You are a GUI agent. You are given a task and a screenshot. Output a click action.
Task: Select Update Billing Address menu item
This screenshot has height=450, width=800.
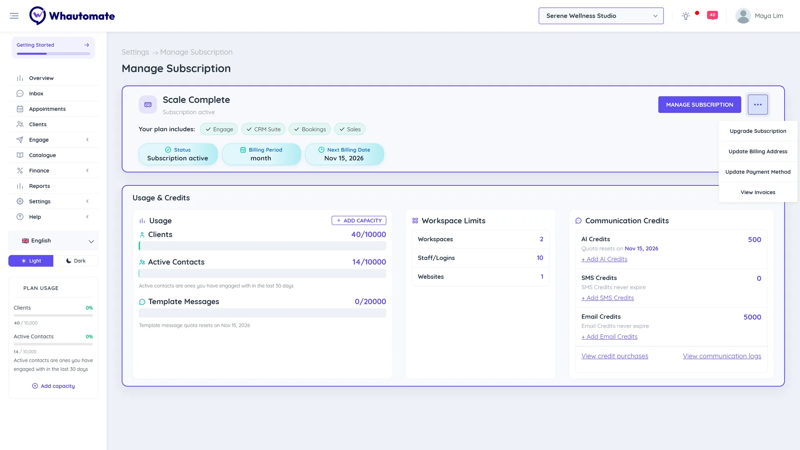(758, 152)
